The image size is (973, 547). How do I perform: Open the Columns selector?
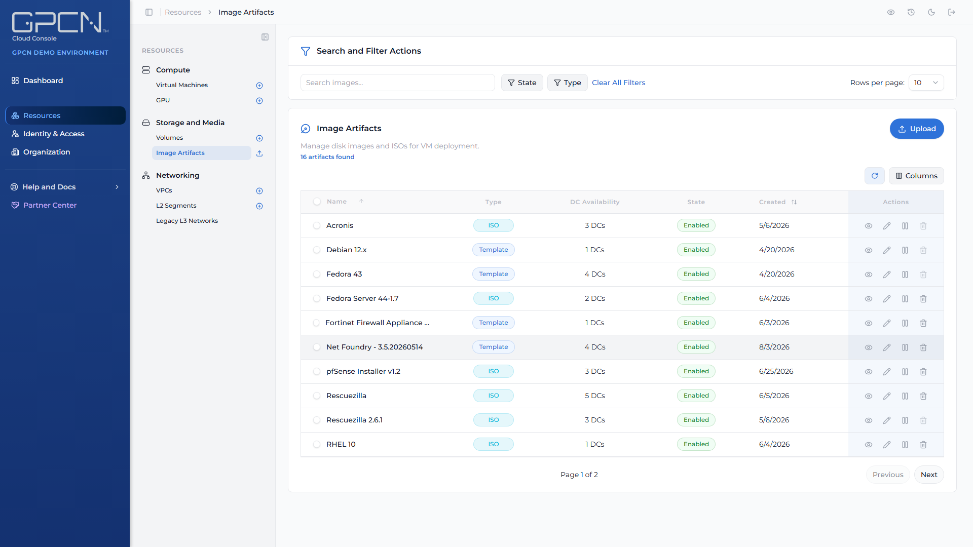[x=916, y=176]
